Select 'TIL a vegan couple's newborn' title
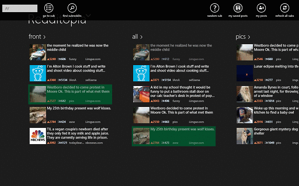This screenshot has height=186, width=299. point(78,133)
